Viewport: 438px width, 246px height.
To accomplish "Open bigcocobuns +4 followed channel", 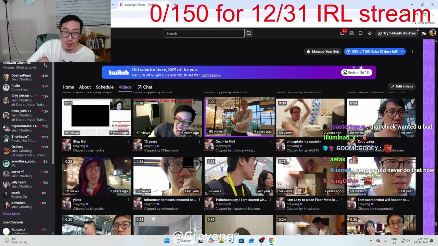I will tap(26, 128).
